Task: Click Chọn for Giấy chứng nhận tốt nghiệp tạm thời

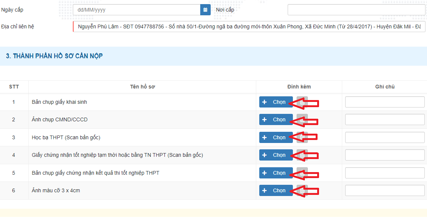Action: [276, 155]
